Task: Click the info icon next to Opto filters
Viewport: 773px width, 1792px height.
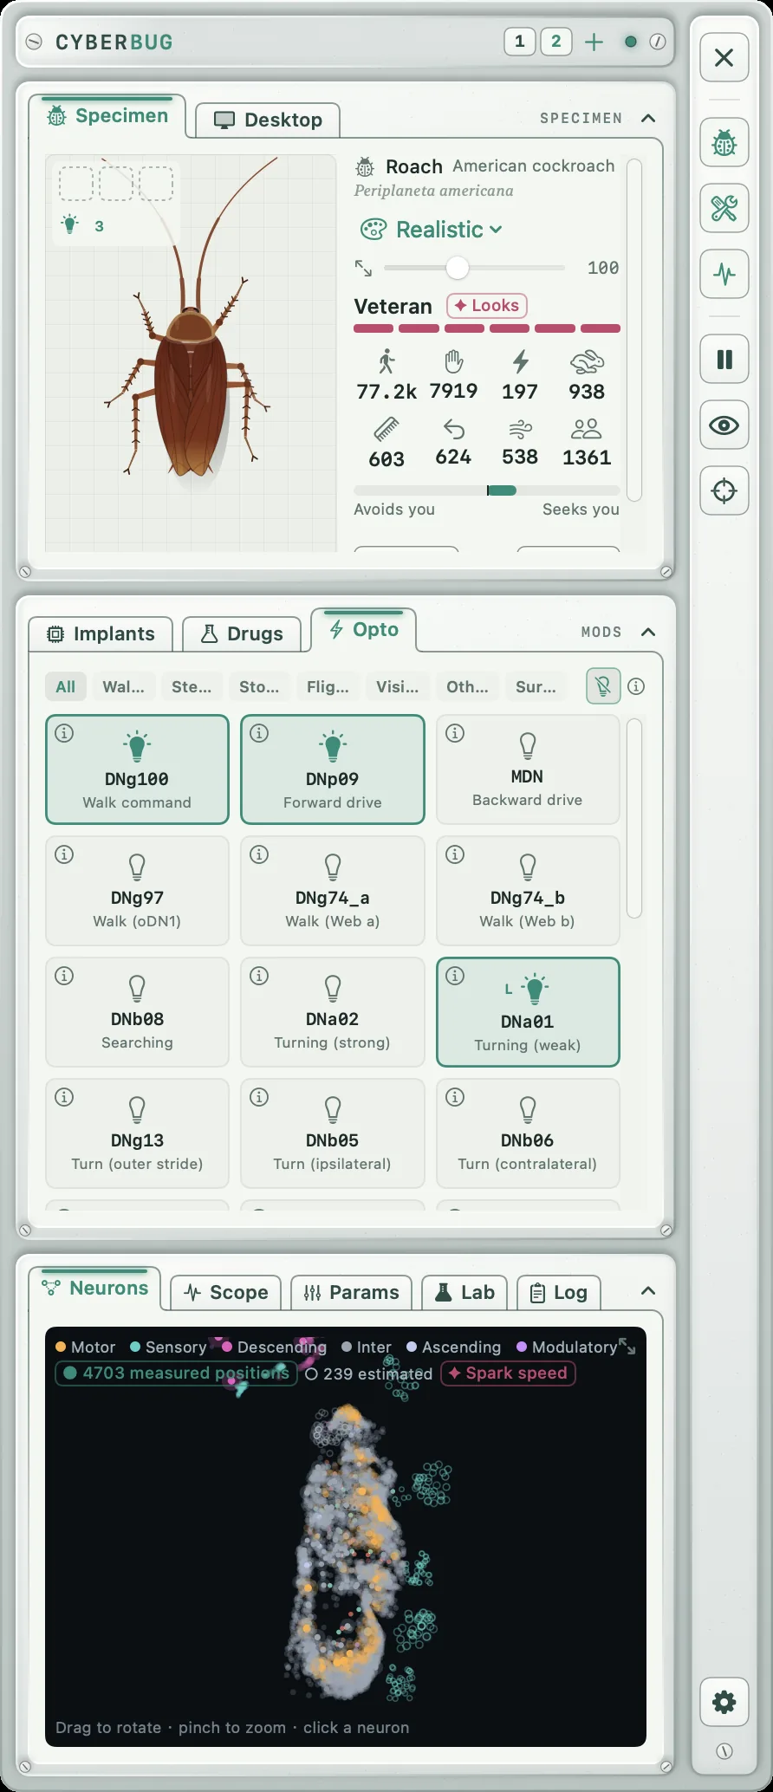Action: point(636,686)
